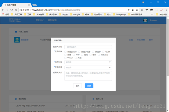The width and height of the screenshot is (169, 112).
Task: Open the 应用场景 dropdown
Action: 88,68
